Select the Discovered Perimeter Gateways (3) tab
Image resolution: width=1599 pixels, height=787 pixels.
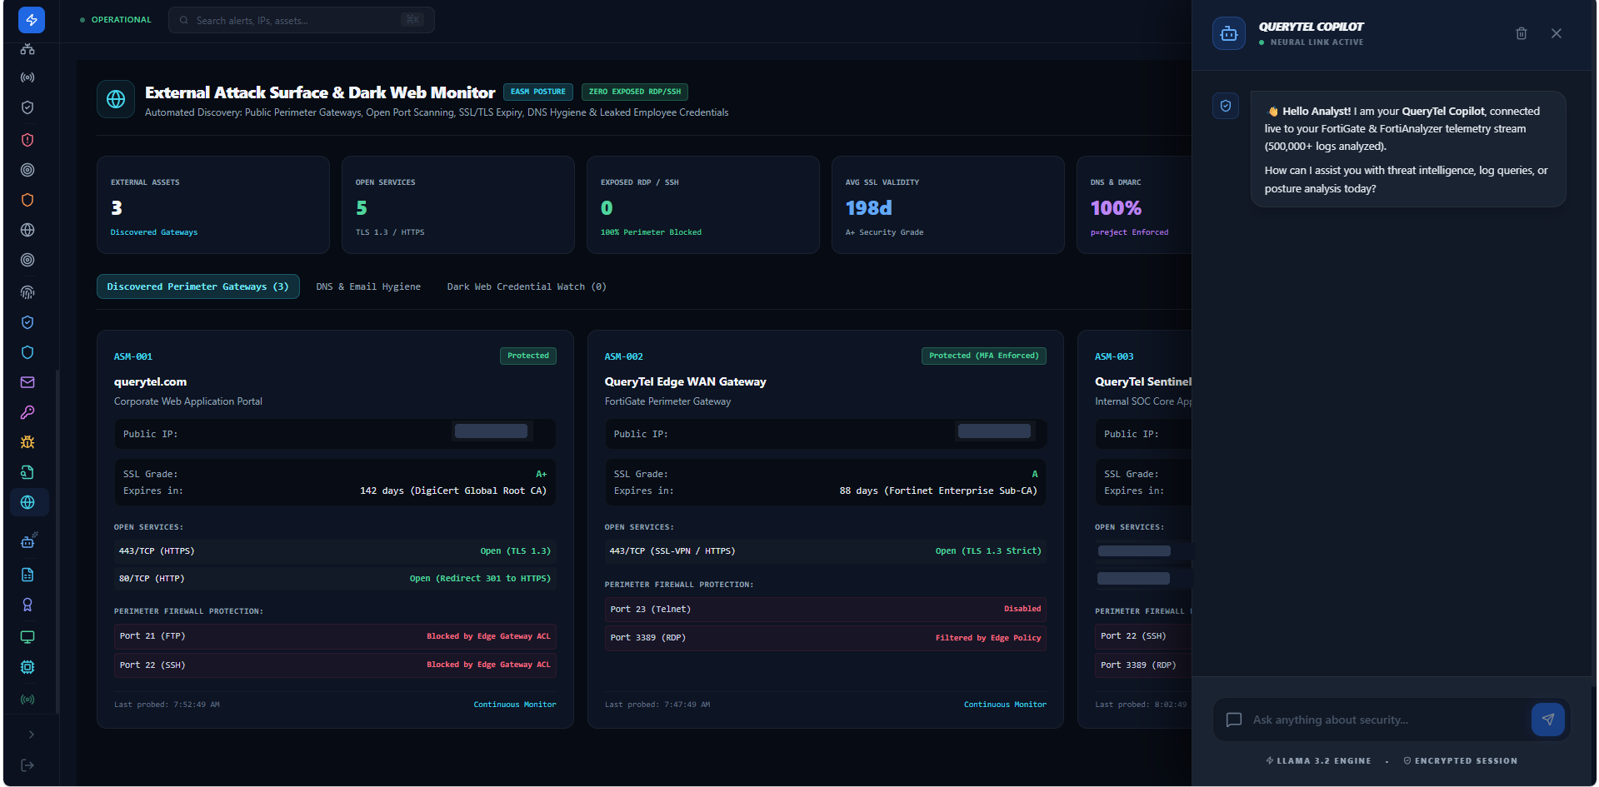[x=197, y=286]
